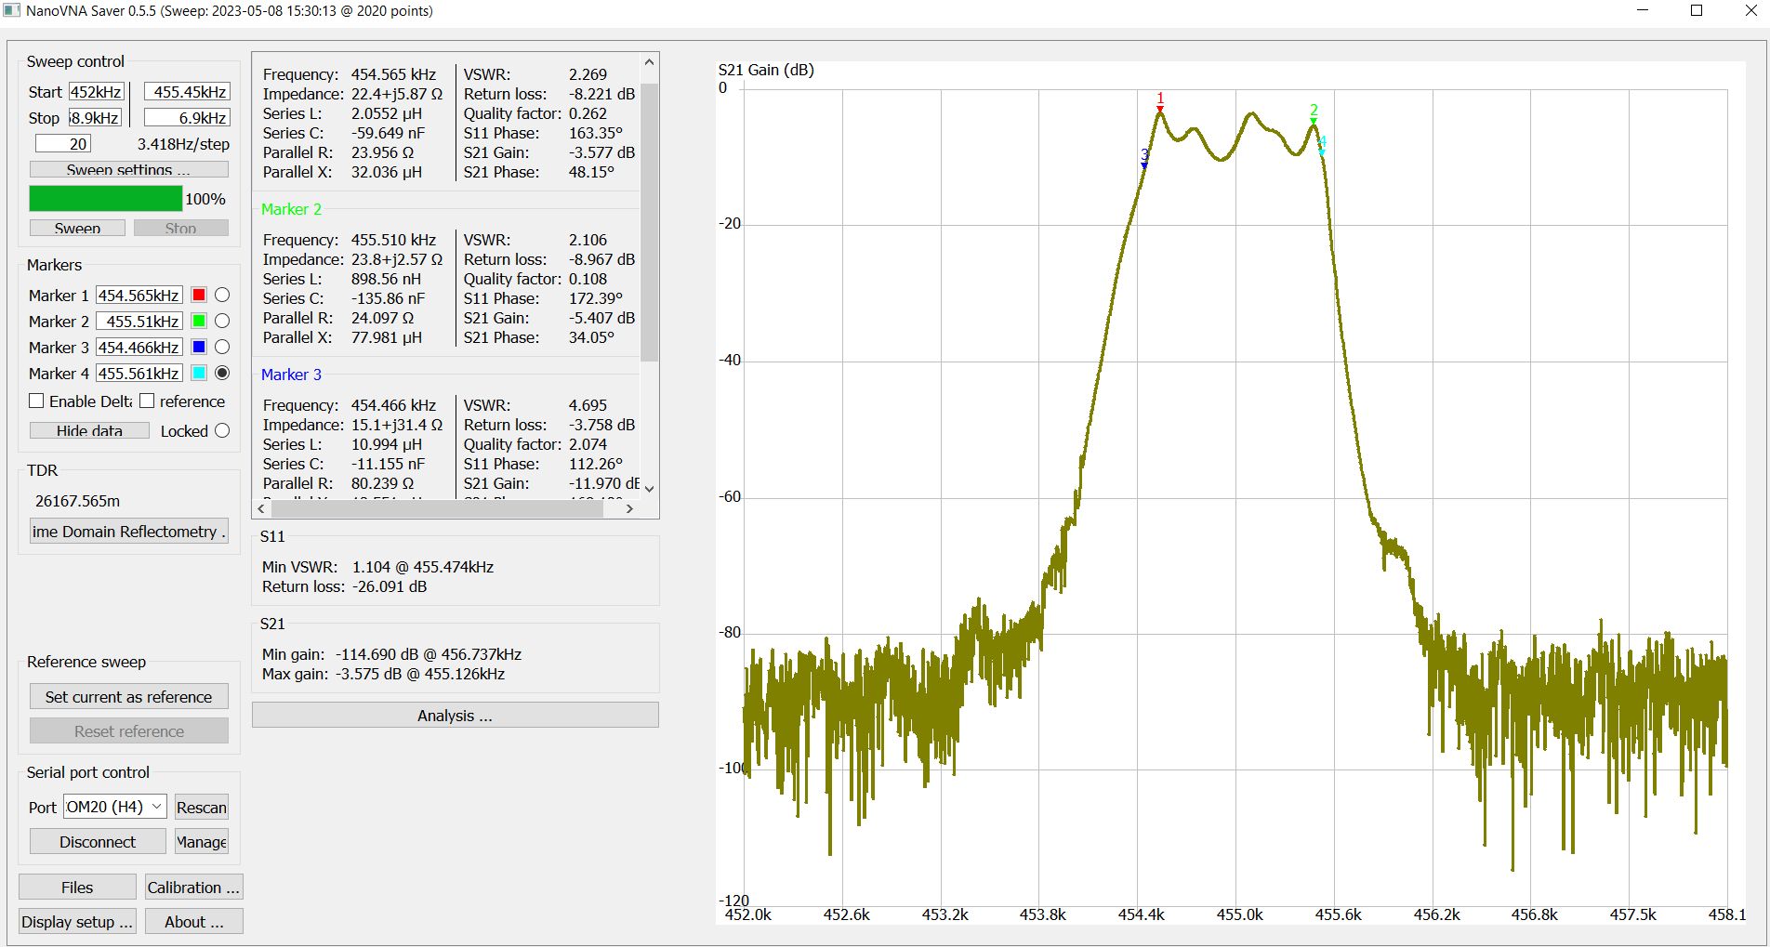
Task: Click the Start frequency input field
Action: click(x=97, y=92)
